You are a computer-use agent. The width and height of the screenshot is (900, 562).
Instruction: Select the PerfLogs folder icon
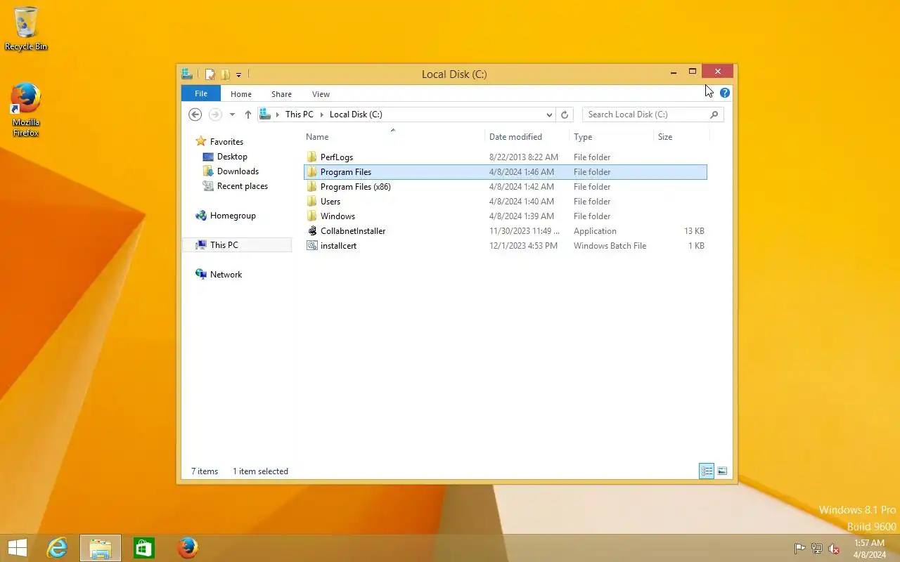tap(312, 157)
